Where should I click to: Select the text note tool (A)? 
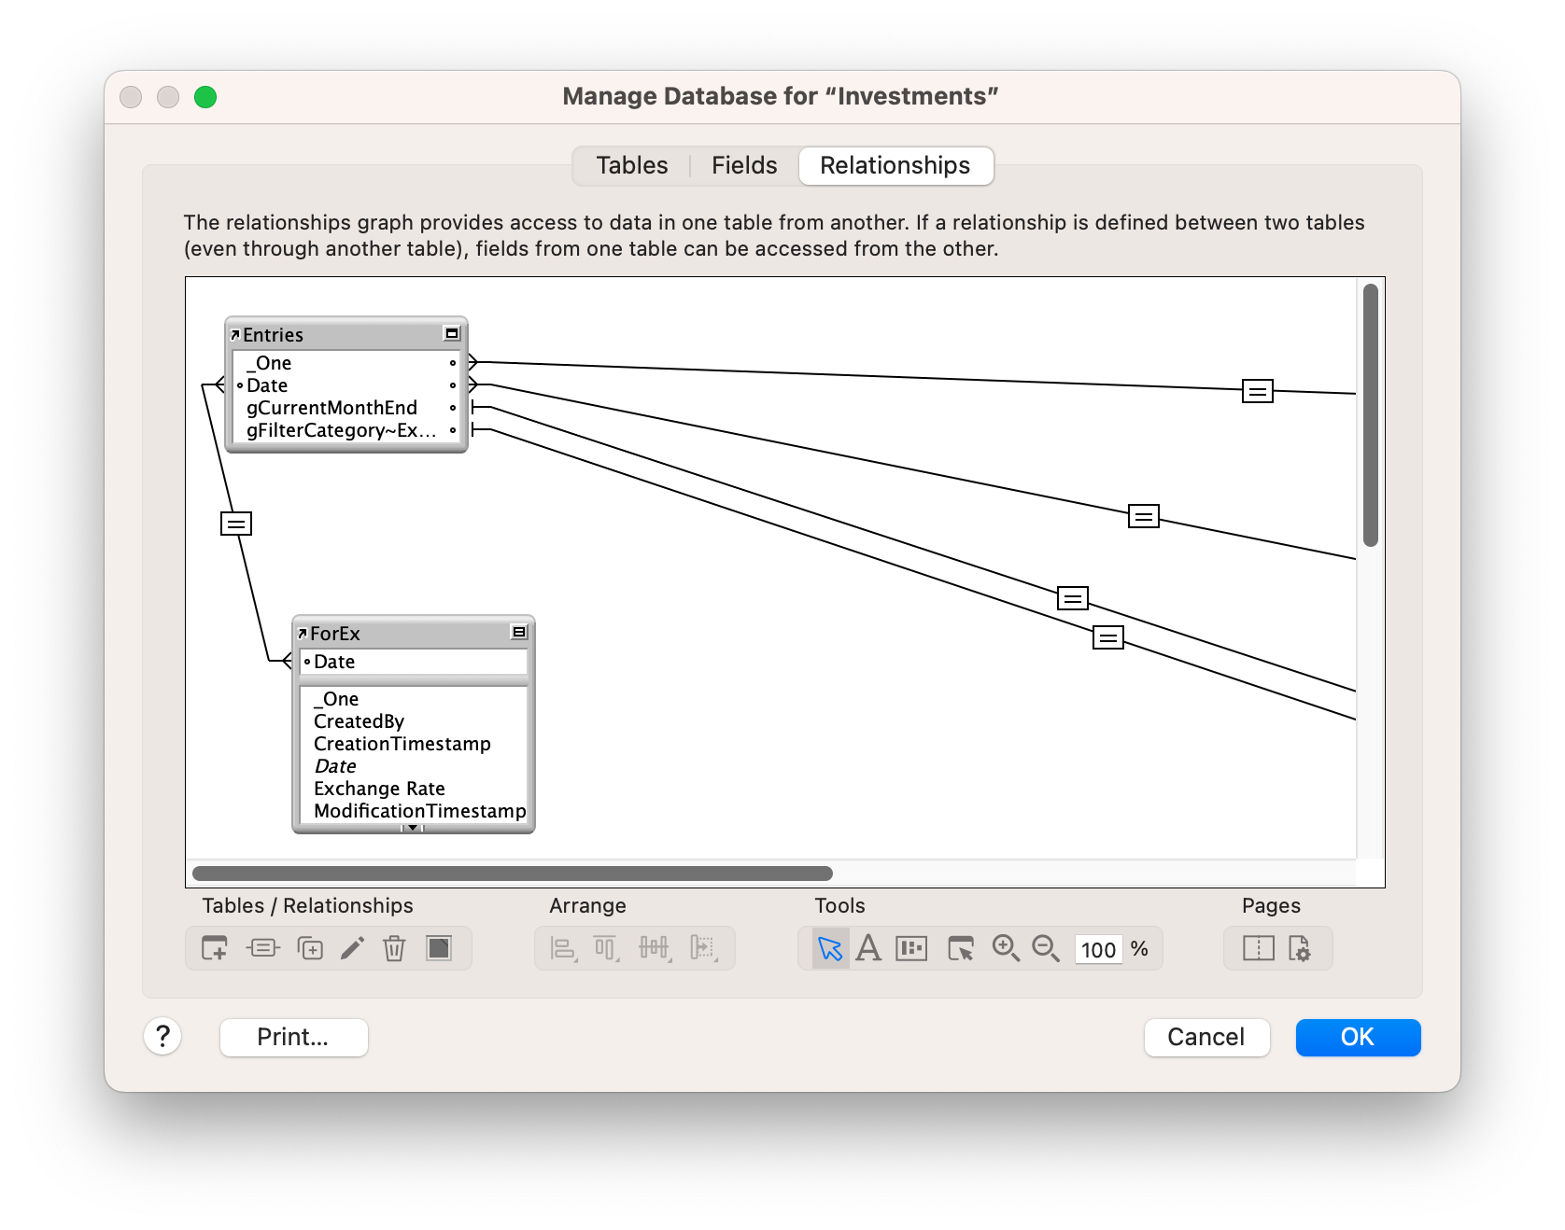[x=868, y=948]
